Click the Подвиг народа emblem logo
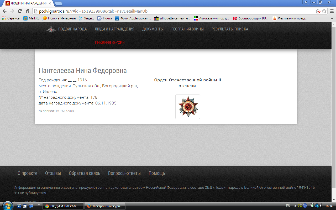Viewport: 336px width, 210px height. (51, 29)
